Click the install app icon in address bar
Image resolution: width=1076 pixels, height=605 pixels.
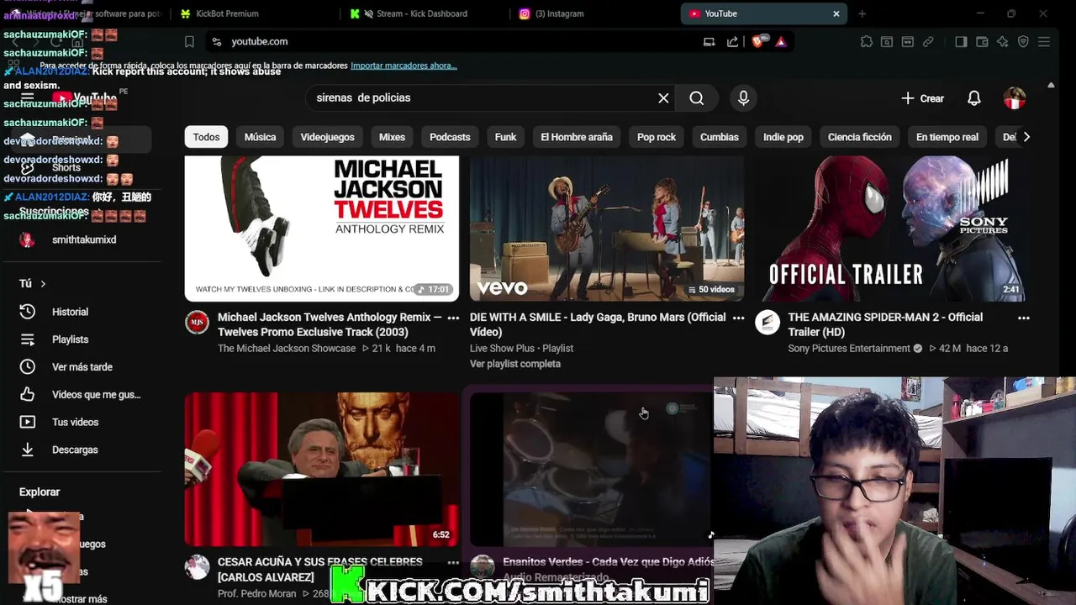709,41
